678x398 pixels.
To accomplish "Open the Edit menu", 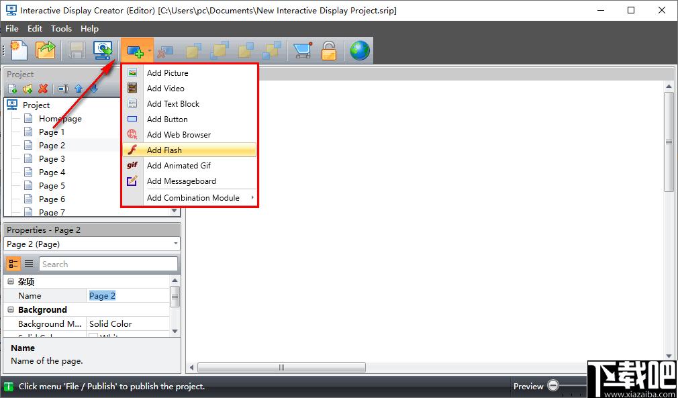I will [35, 28].
